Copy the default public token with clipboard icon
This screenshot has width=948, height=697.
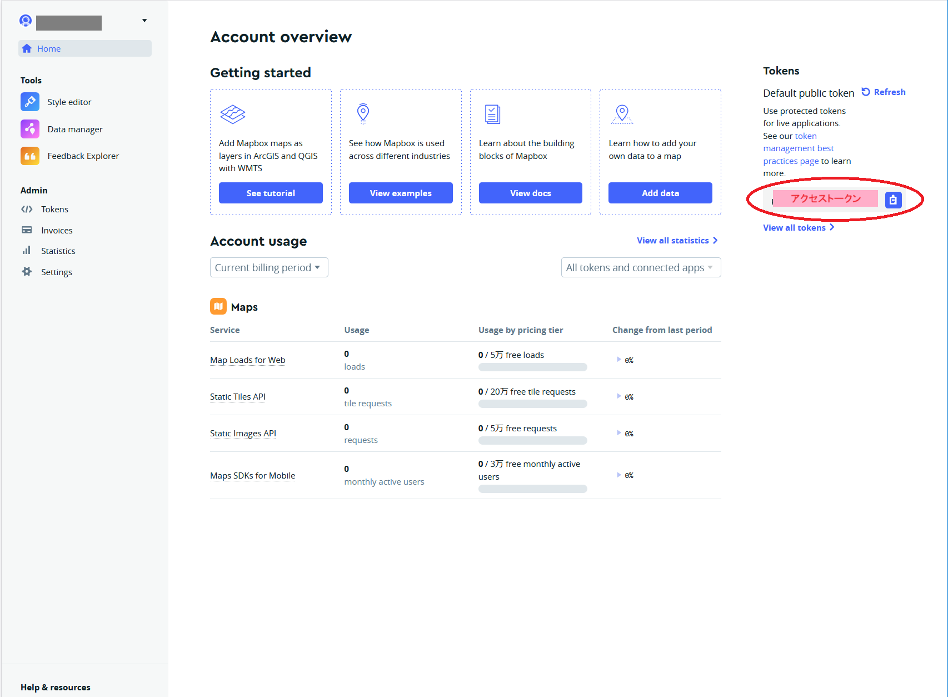(x=893, y=200)
